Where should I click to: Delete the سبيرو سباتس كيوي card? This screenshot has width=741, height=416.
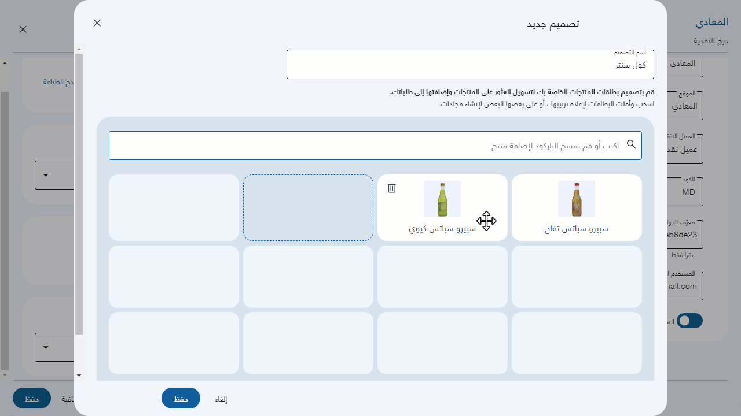click(x=392, y=188)
